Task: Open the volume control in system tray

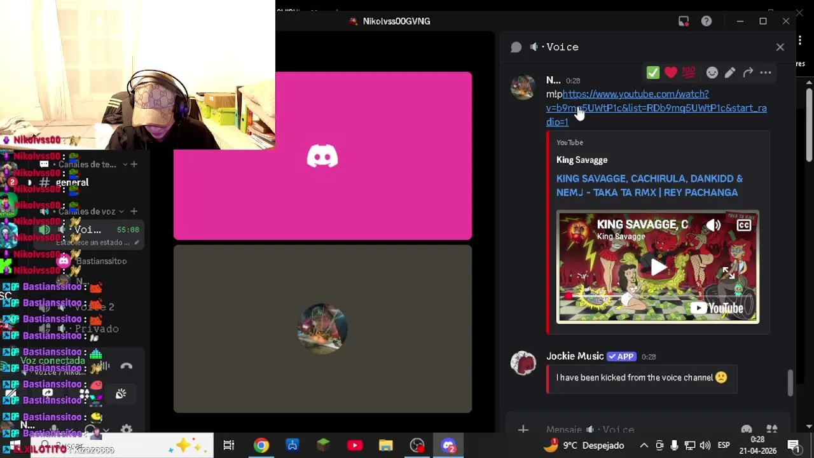Action: click(705, 445)
